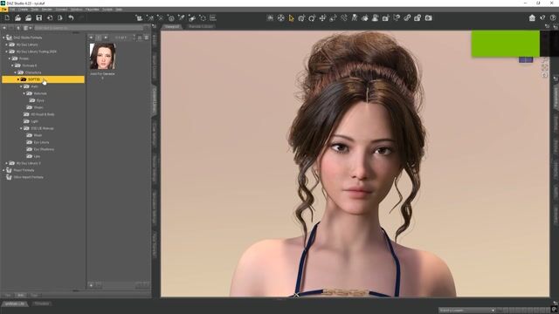
Task: Switch to the Render Library tab
Action: pos(201,27)
